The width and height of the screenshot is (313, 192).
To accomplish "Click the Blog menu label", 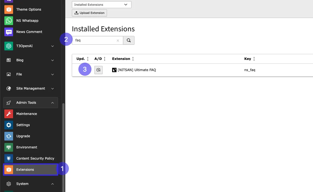I will pyautogui.click(x=20, y=60).
